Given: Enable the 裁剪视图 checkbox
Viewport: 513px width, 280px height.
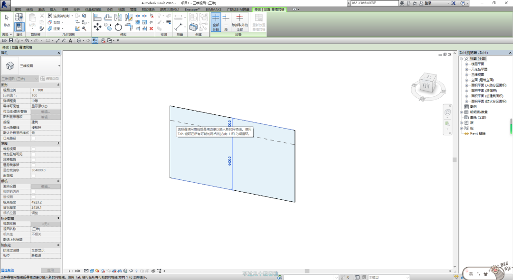Looking at the screenshot, I should (33, 149).
